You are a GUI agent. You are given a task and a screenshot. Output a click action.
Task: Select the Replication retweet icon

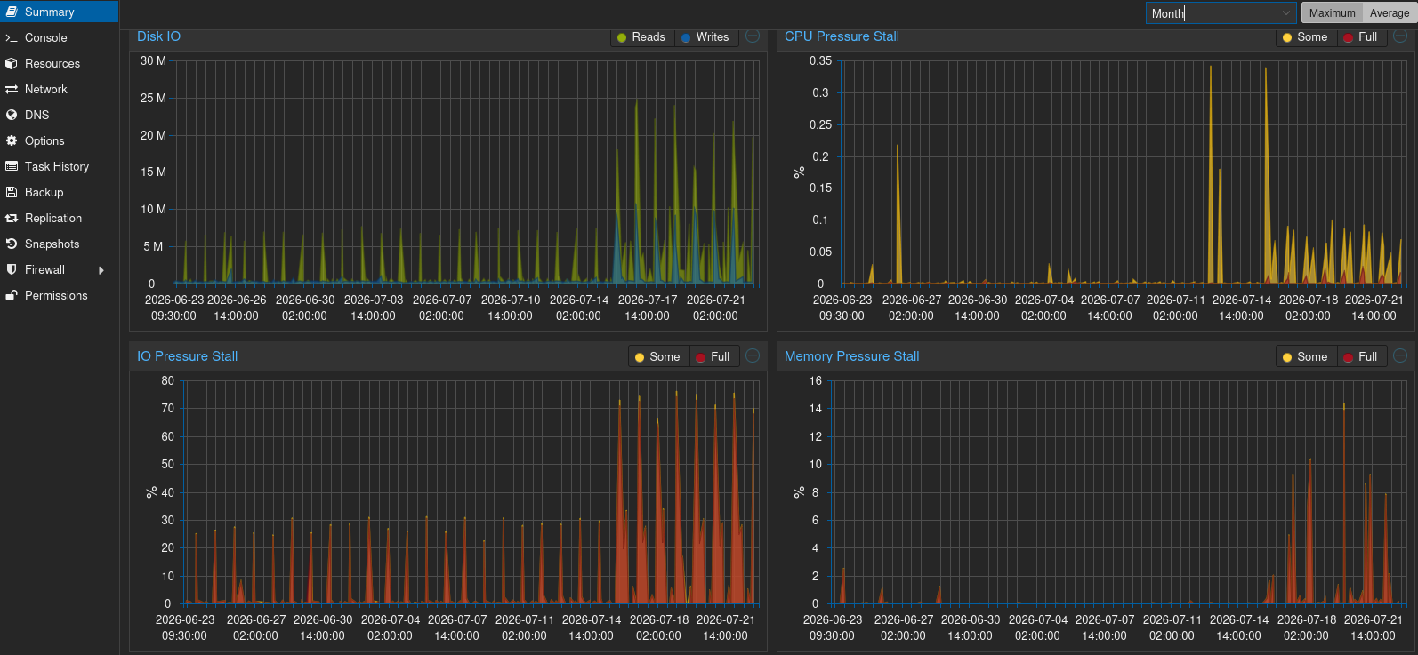12,219
